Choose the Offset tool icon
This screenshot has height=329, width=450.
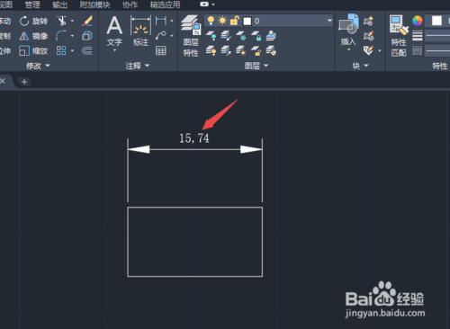click(87, 50)
